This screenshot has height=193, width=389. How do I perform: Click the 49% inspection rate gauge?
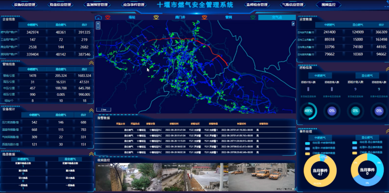[308, 111]
